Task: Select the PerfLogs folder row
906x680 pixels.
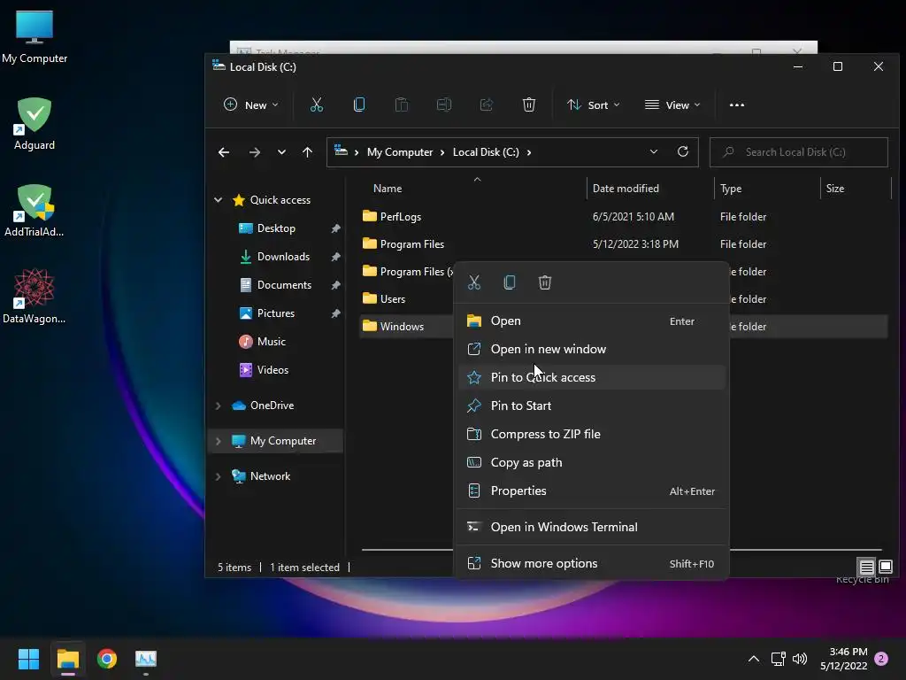Action: 624,217
